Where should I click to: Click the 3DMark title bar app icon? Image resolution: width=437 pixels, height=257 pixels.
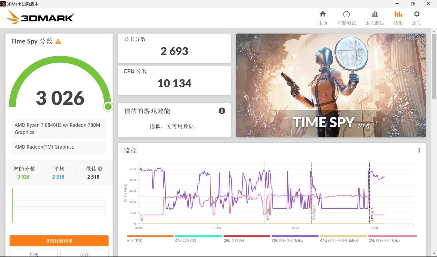(x=3, y=4)
